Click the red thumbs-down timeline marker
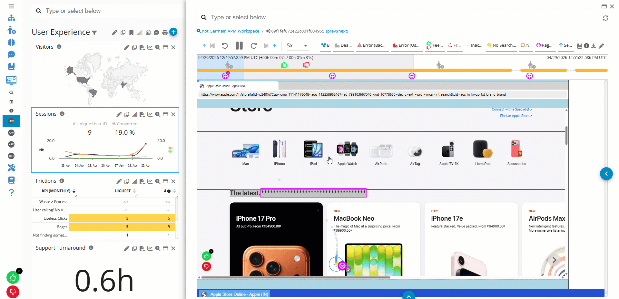Image resolution: width=619 pixels, height=299 pixels. click(x=306, y=65)
